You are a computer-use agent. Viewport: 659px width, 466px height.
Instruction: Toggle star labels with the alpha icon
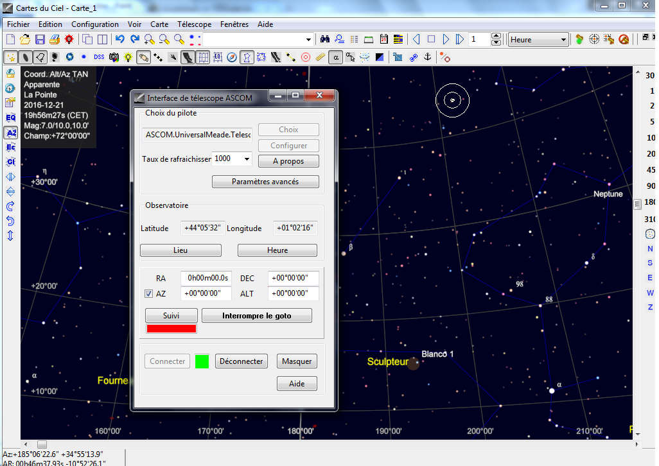click(336, 57)
